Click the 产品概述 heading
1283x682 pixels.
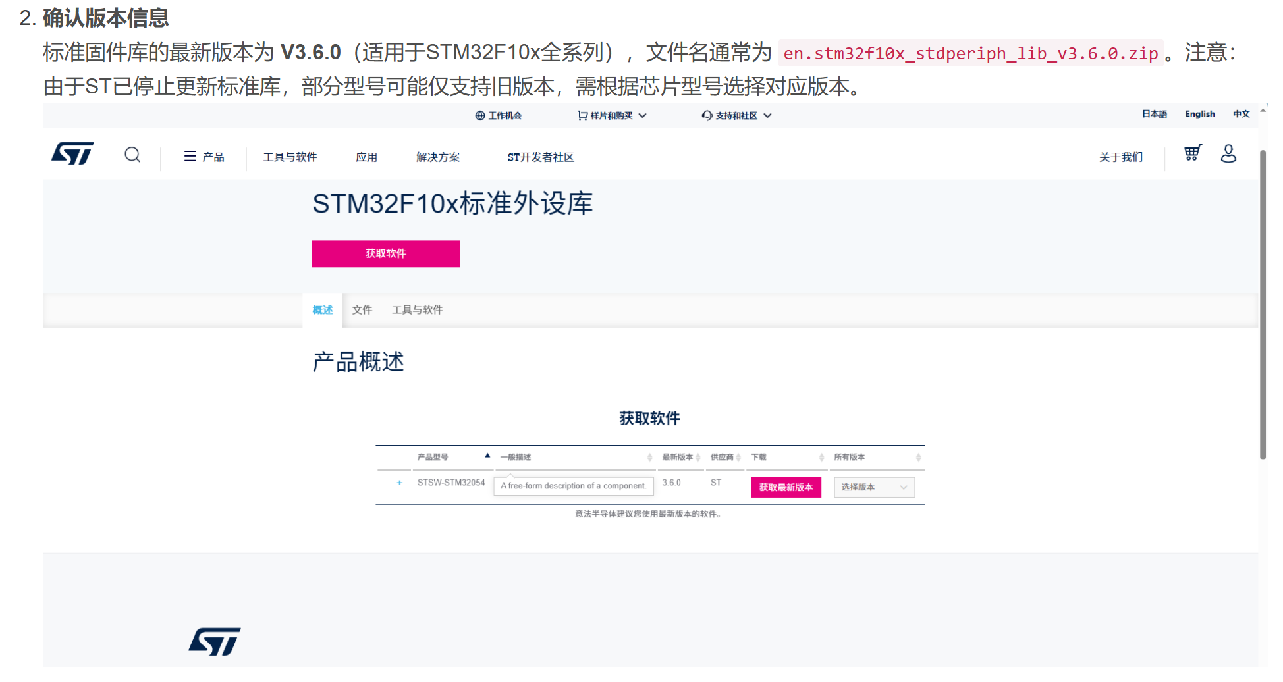358,362
